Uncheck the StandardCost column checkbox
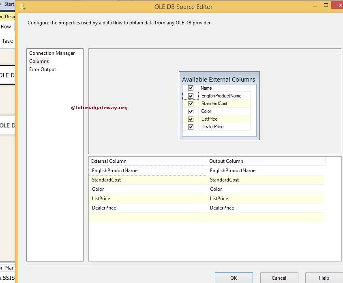Image resolution: width=343 pixels, height=283 pixels. point(191,103)
